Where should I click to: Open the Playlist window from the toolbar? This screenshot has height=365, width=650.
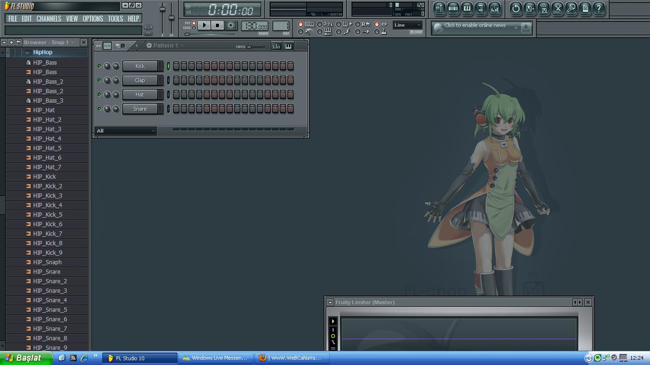(x=439, y=9)
